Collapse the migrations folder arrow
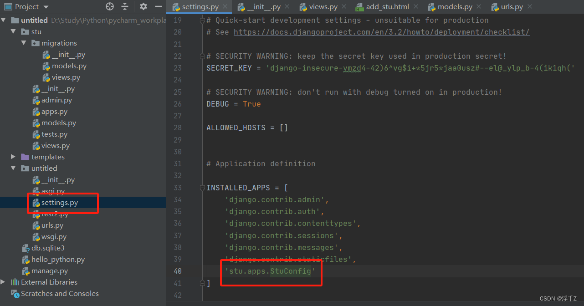Screen dimensions: 584x306 24,43
